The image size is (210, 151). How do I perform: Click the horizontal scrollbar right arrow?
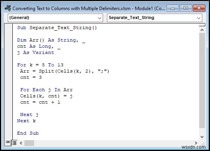(x=196, y=143)
